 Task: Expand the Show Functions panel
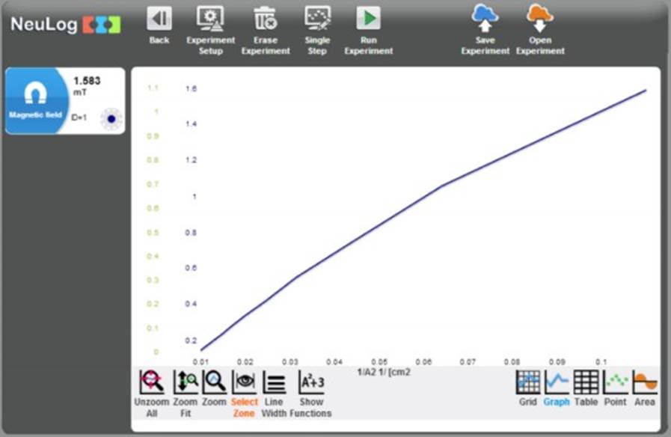coord(311,382)
